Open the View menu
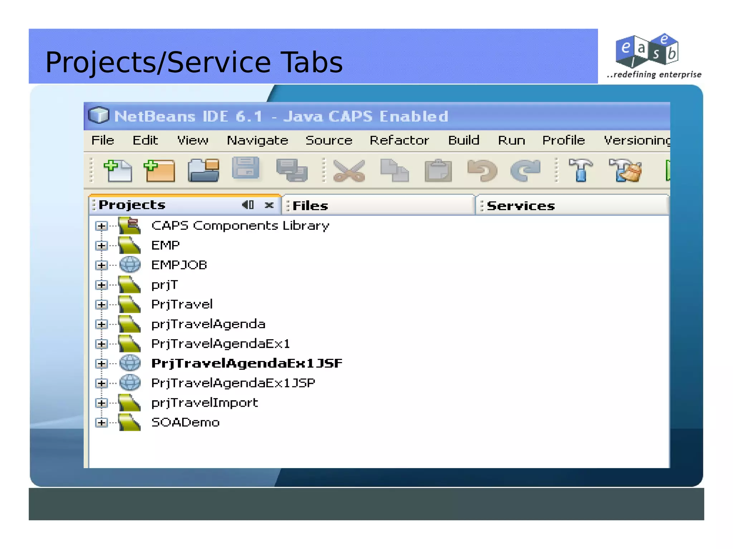Image resolution: width=733 pixels, height=549 pixels. (193, 140)
